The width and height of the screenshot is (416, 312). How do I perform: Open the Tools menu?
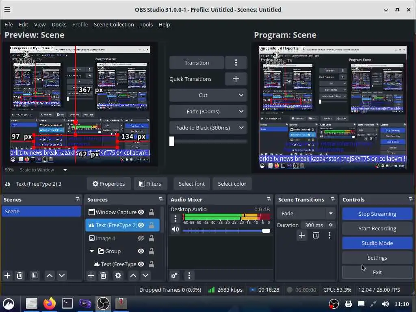coord(146,24)
